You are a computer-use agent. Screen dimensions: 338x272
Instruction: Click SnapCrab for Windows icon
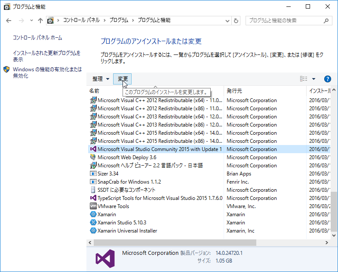coord(93,182)
